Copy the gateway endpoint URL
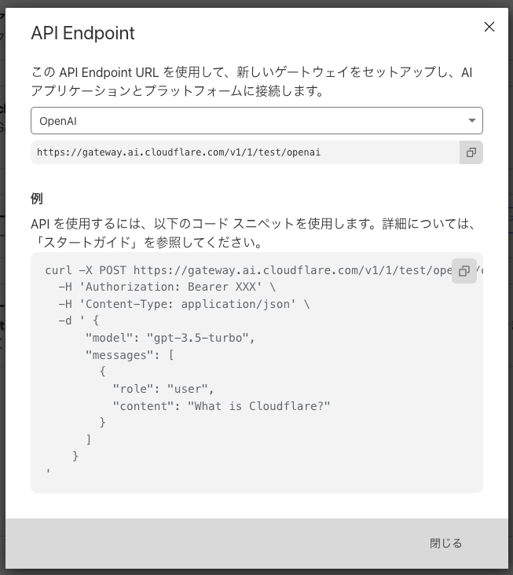 471,152
